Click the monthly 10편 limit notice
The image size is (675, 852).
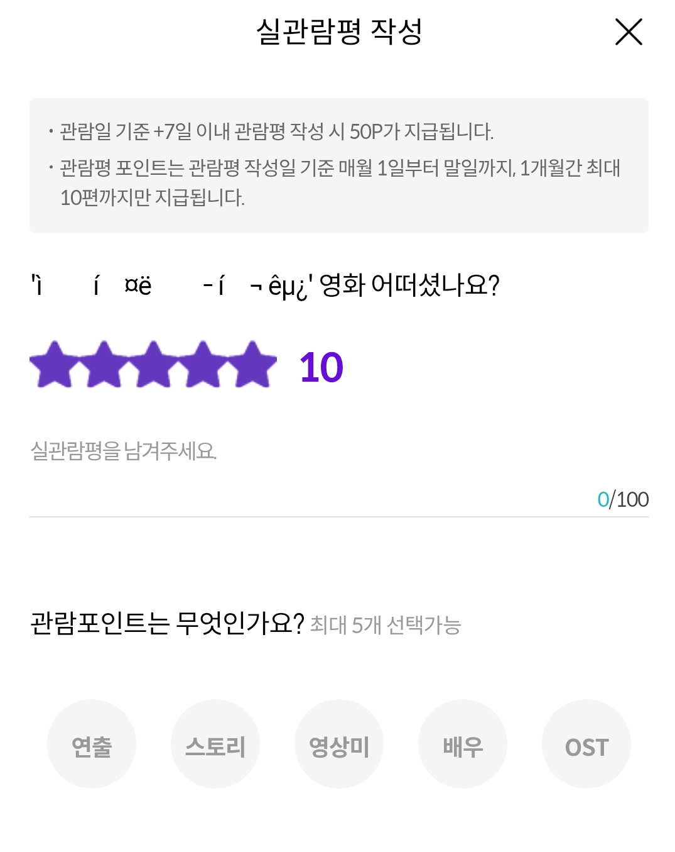[339, 182]
